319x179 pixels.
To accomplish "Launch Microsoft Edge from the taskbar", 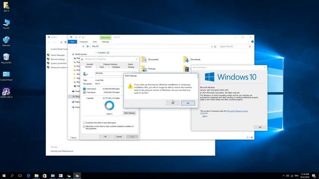I will pos(28,176).
